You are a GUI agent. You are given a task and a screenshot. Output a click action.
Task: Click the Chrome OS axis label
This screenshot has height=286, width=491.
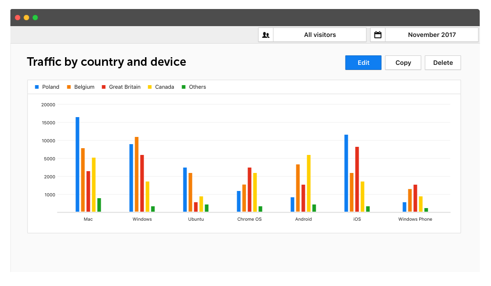coord(250,219)
